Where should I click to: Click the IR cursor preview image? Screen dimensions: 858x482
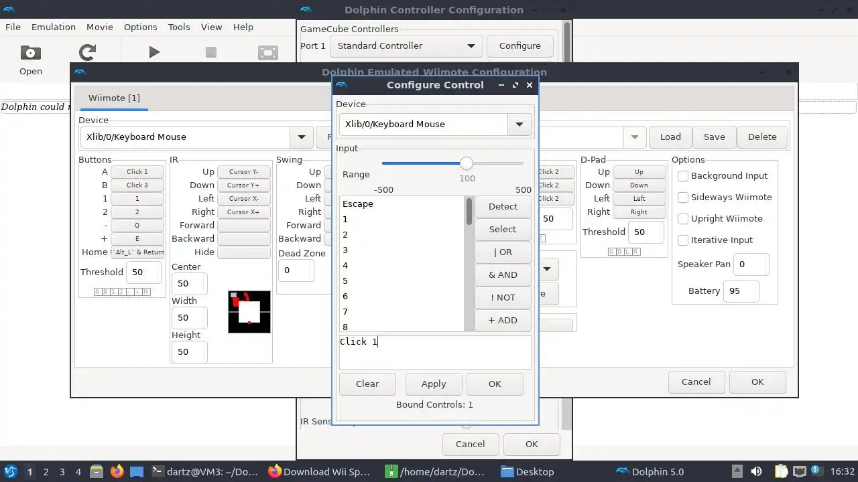[249, 312]
